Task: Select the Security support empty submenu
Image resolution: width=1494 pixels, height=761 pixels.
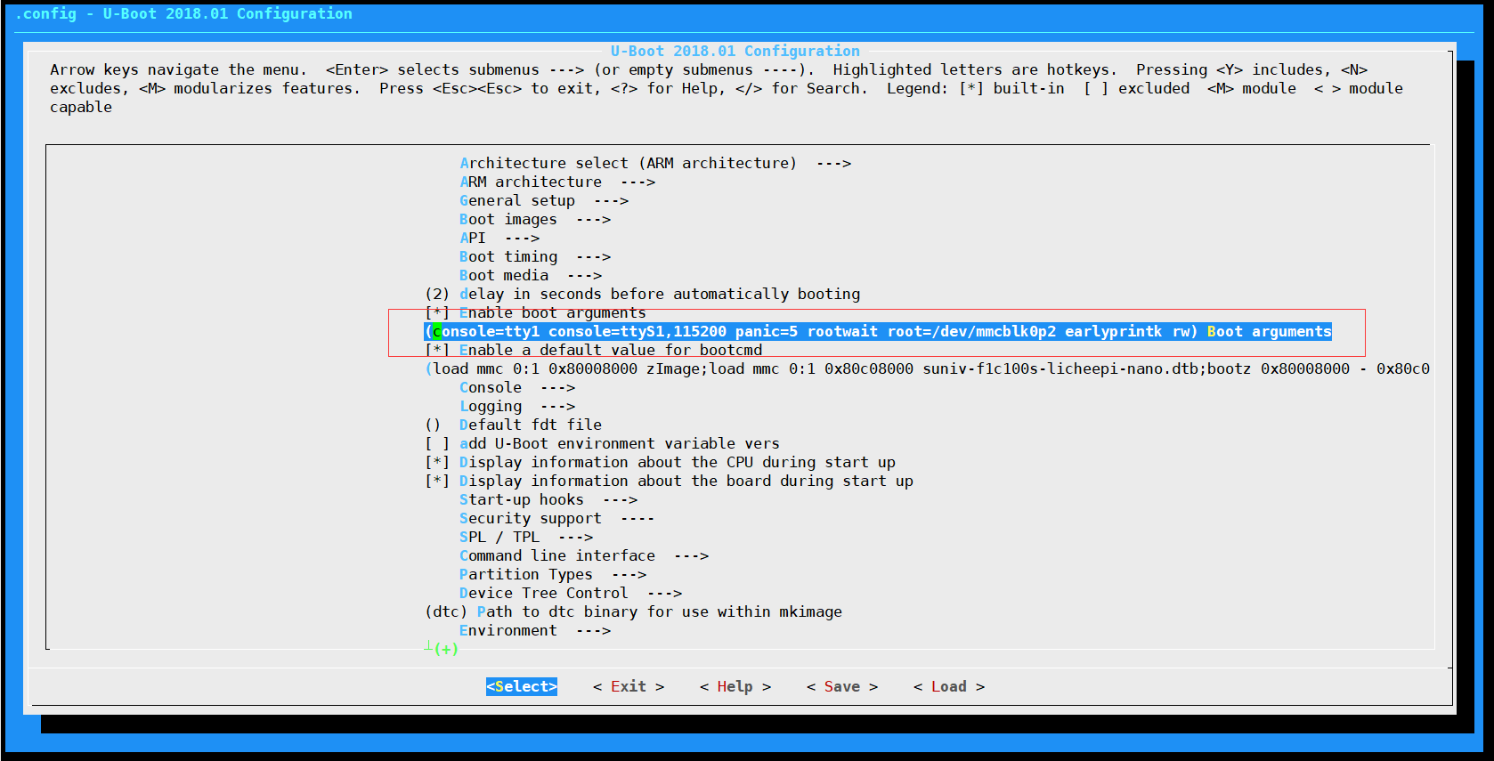Action: pyautogui.click(x=557, y=518)
